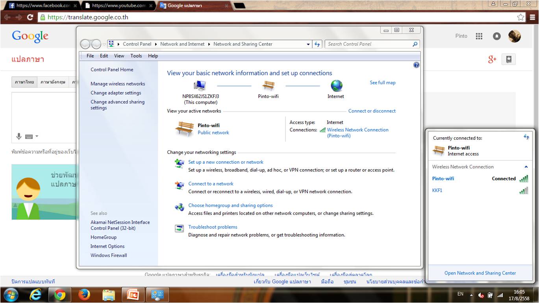The height and width of the screenshot is (303, 539).
Task: Click the microphone voice input icon
Action: click(x=19, y=137)
